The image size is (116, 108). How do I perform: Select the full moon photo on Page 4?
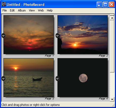tap(82, 78)
